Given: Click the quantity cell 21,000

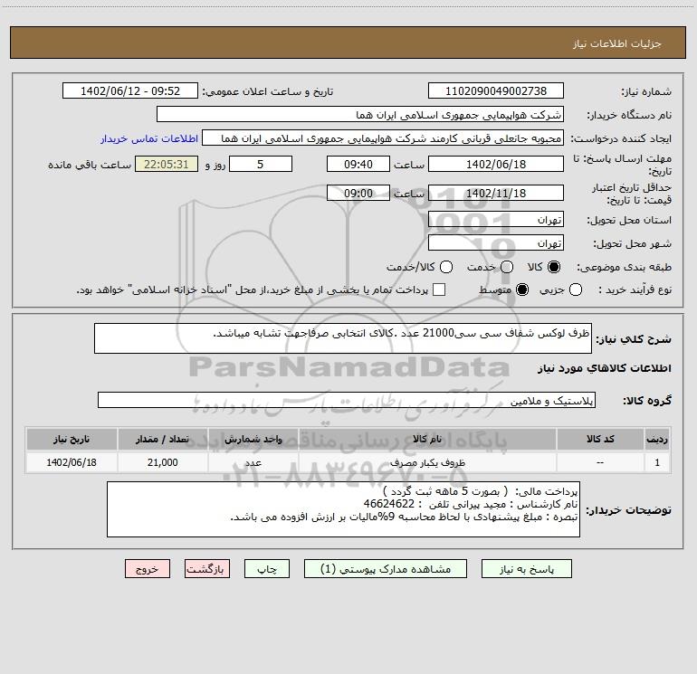Looking at the screenshot, I should pyautogui.click(x=162, y=462).
